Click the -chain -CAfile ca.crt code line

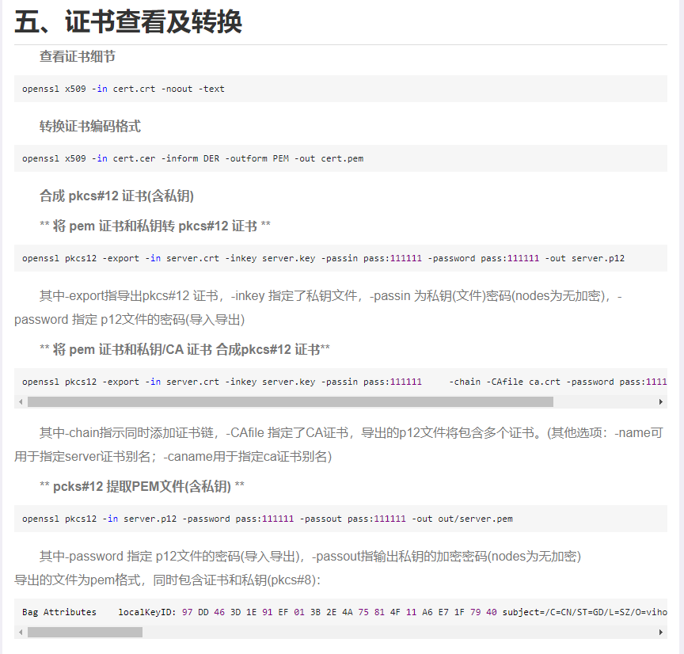[344, 382]
